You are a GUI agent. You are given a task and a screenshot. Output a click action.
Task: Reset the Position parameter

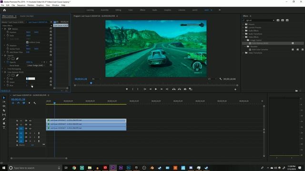(x=51, y=32)
